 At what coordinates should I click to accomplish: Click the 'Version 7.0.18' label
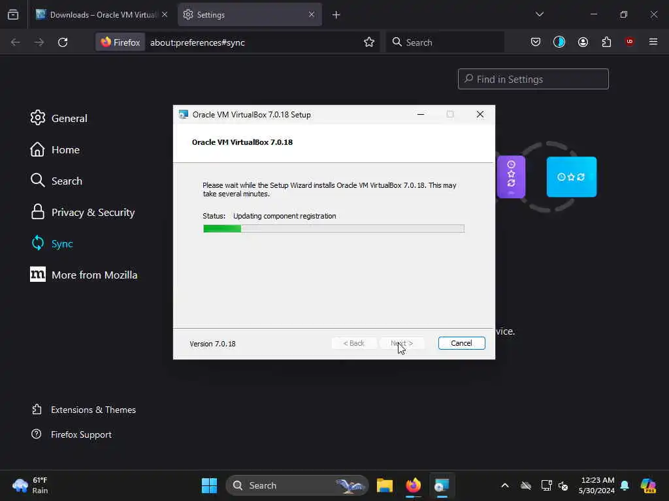pyautogui.click(x=212, y=344)
